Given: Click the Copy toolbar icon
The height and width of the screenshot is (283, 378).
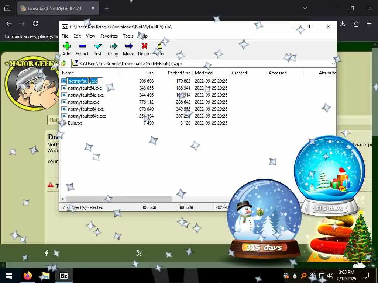Looking at the screenshot, I should tap(113, 46).
